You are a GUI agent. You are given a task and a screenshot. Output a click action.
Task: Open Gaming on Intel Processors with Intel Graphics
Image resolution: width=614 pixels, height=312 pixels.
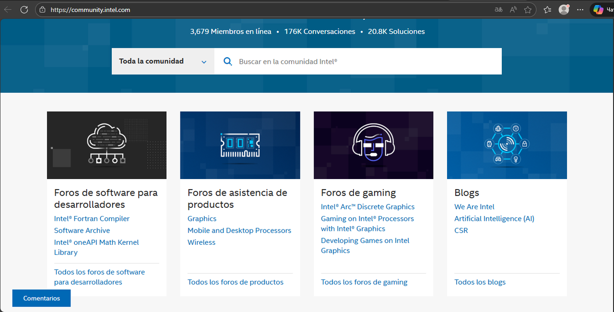[x=367, y=224]
